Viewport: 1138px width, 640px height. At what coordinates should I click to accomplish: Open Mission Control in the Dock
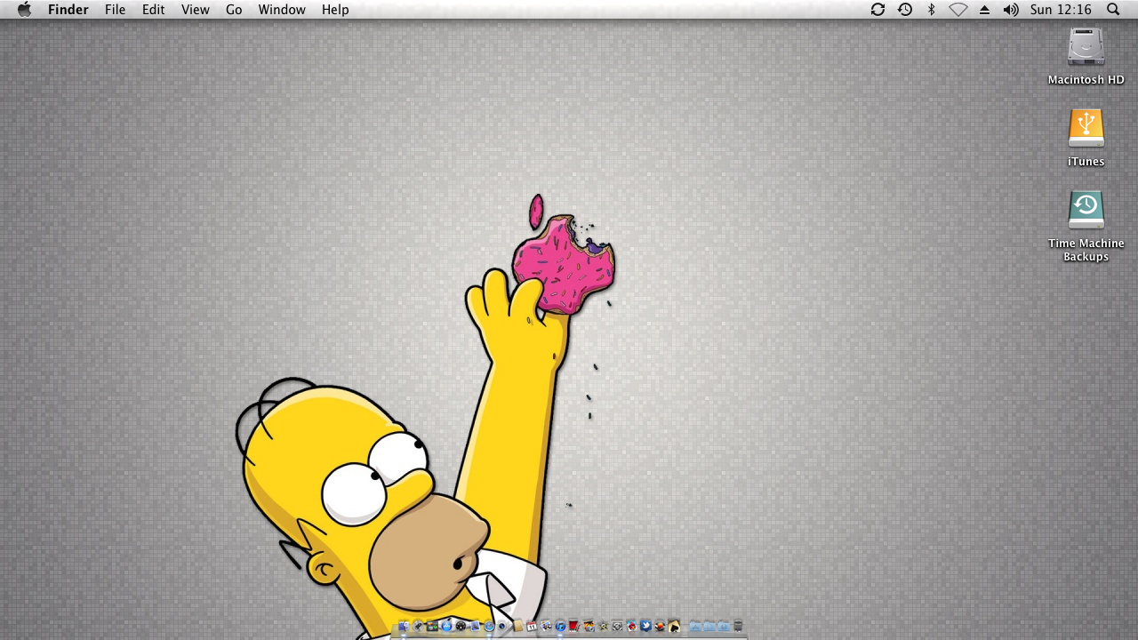point(432,626)
